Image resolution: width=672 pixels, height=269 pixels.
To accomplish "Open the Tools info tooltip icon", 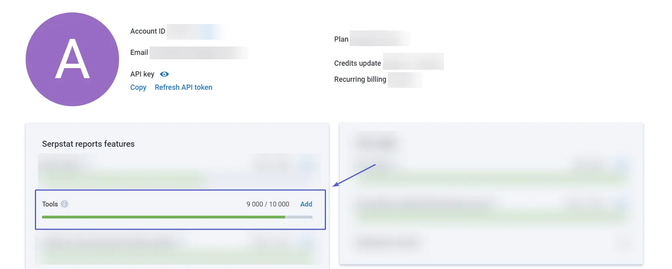I will tap(64, 204).
